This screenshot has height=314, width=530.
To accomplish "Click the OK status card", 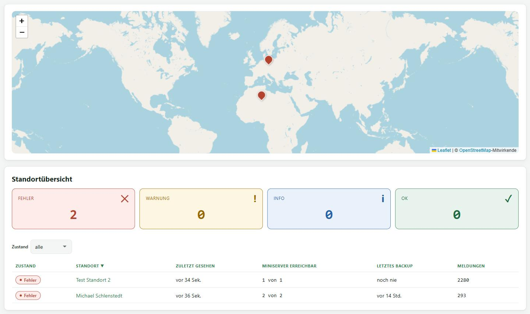I will pos(457,209).
